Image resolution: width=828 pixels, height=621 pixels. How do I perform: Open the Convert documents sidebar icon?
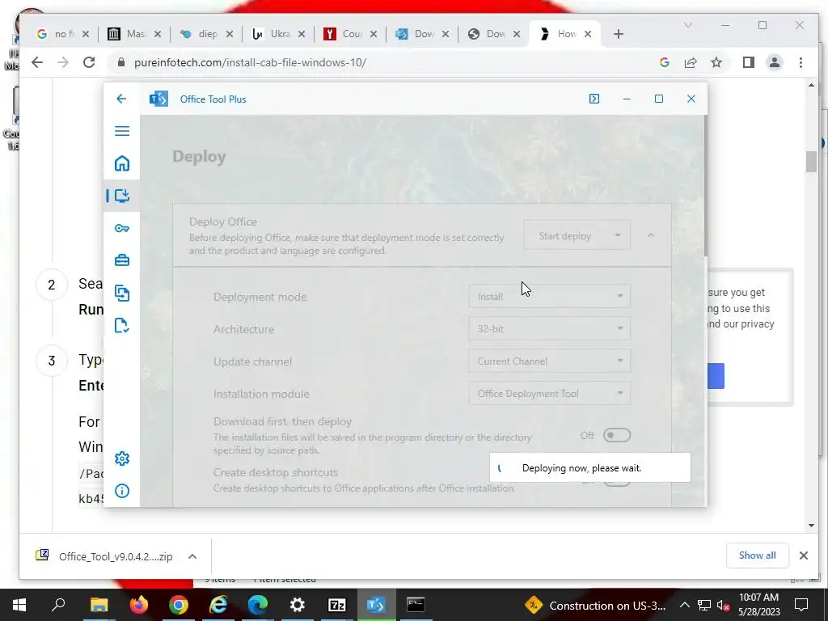tap(122, 293)
